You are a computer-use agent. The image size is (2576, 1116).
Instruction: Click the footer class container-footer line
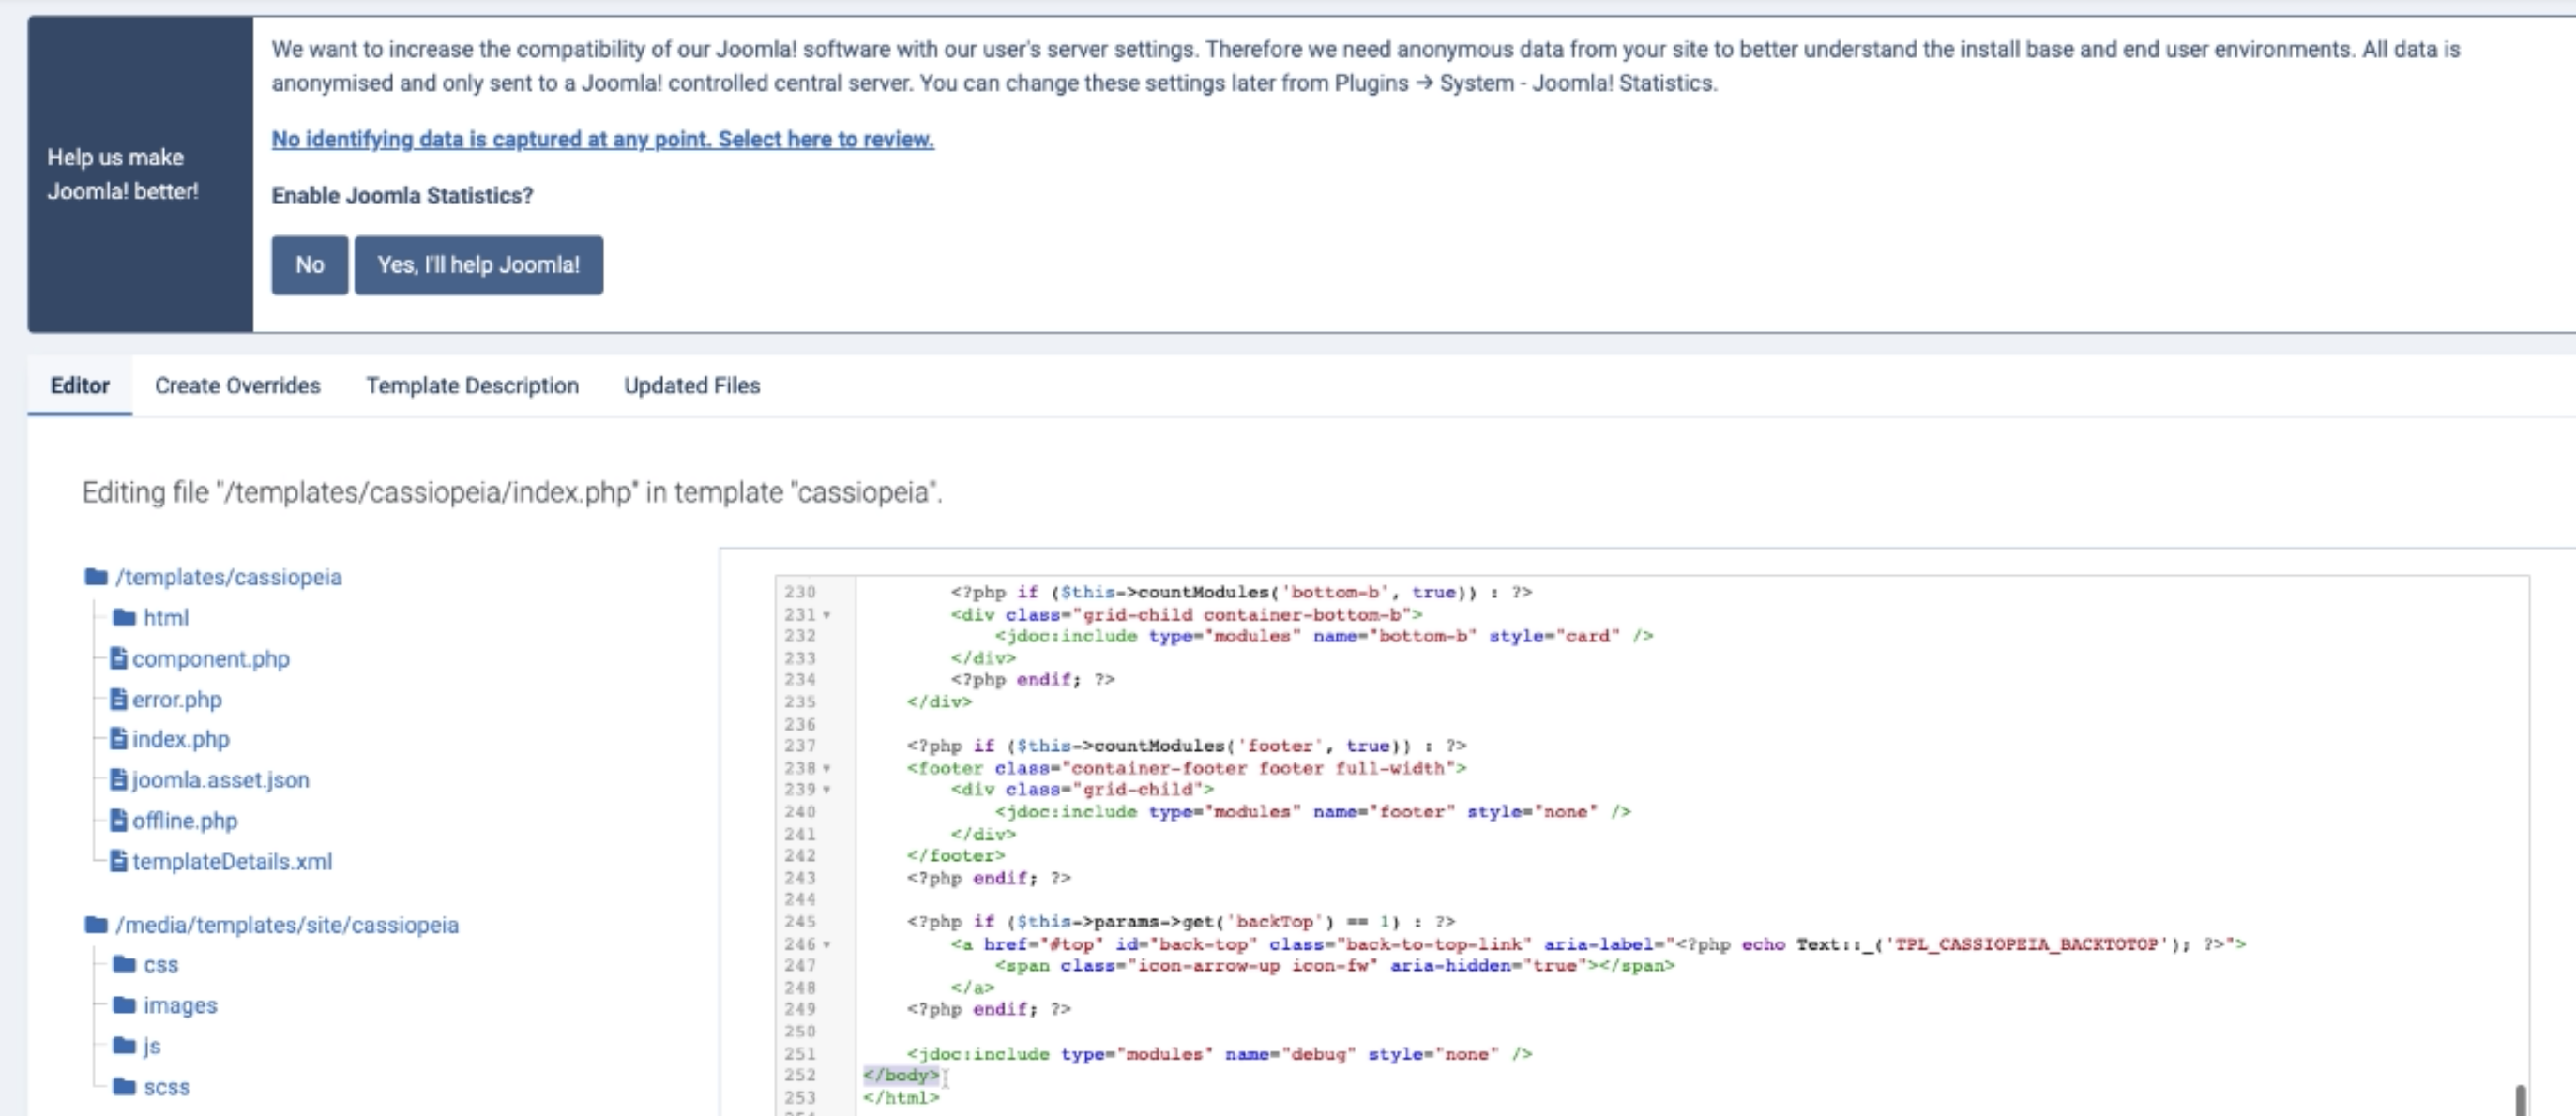(x=1187, y=769)
